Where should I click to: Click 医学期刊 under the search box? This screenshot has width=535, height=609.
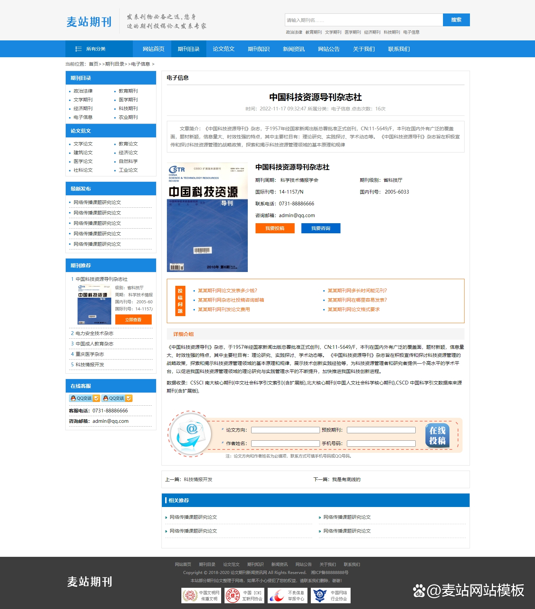tap(353, 32)
